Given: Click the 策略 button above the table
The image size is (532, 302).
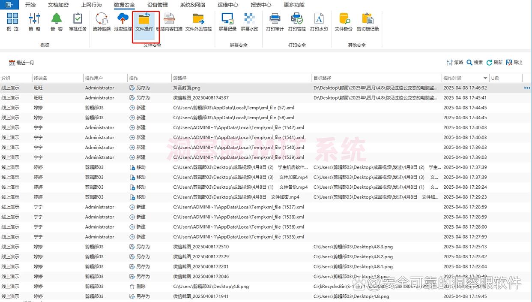Looking at the screenshot, I should pos(455,63).
